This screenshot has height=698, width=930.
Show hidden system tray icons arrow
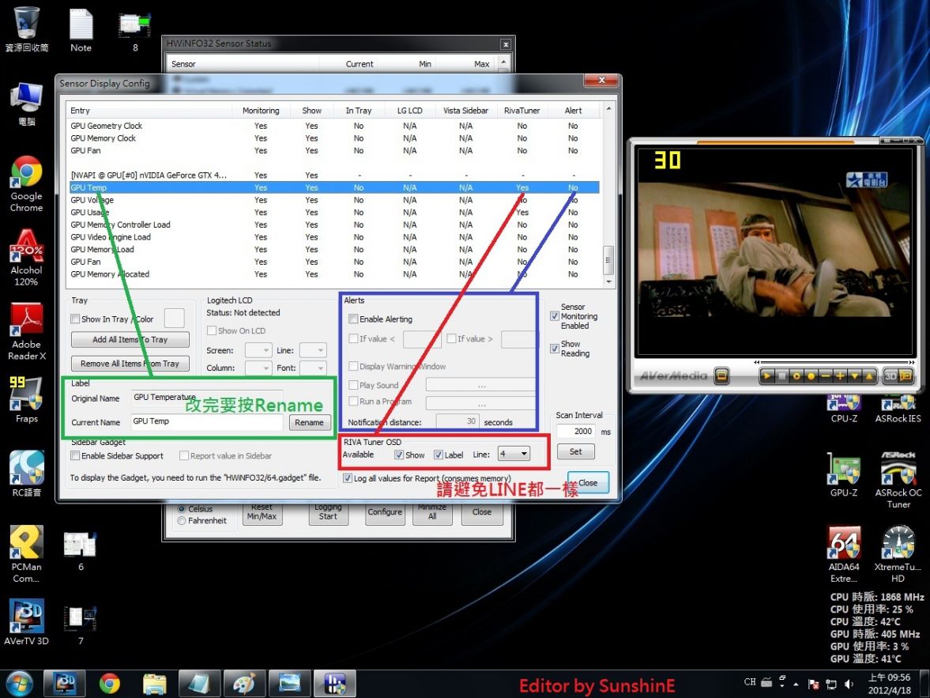tap(796, 684)
